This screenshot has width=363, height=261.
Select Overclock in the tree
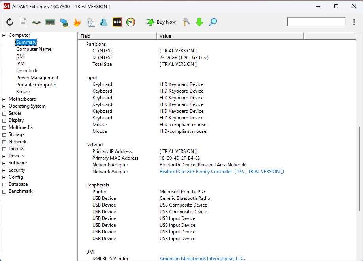(x=26, y=71)
